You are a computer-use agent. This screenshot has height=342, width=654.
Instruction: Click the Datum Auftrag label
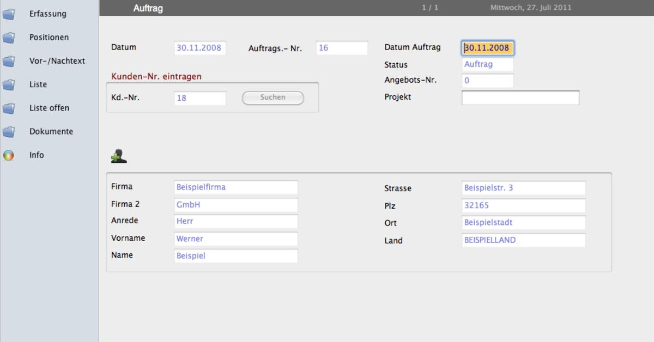[413, 47]
